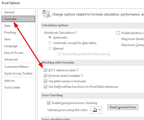Select Manual workbook calculation
Viewport: 144px width, 120px height.
coord(50,48)
